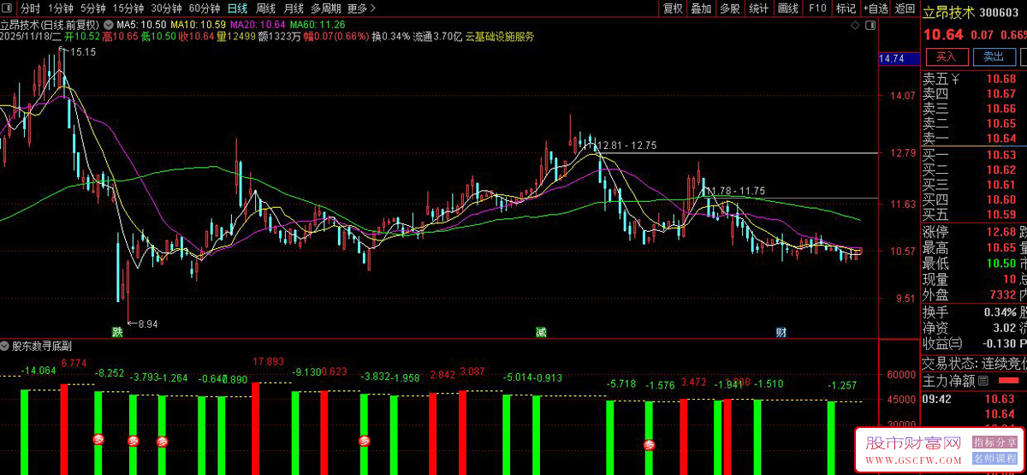
Task: Click the 参 marker below -3.793 bar
Action: (133, 441)
